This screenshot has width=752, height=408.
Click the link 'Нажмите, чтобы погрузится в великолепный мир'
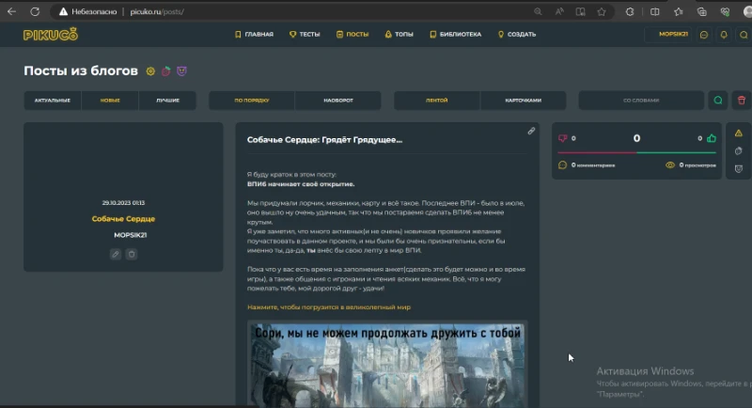pyautogui.click(x=329, y=307)
